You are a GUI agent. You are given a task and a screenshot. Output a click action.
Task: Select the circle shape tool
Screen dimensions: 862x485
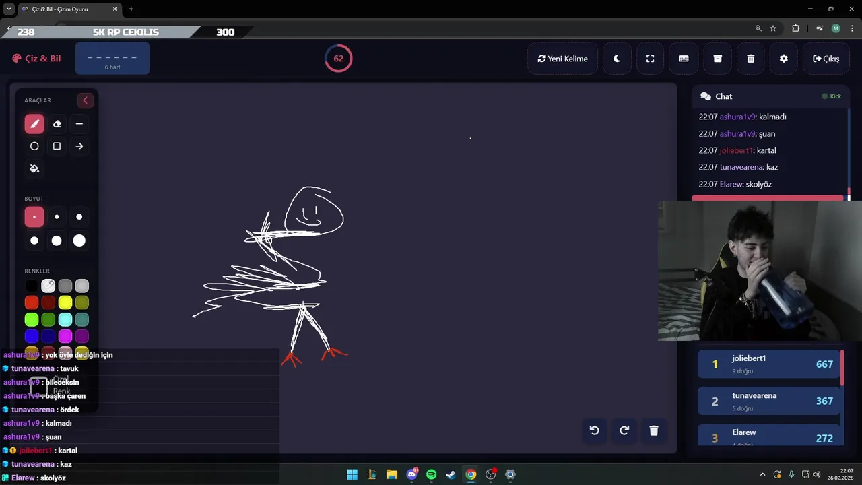pyautogui.click(x=34, y=146)
